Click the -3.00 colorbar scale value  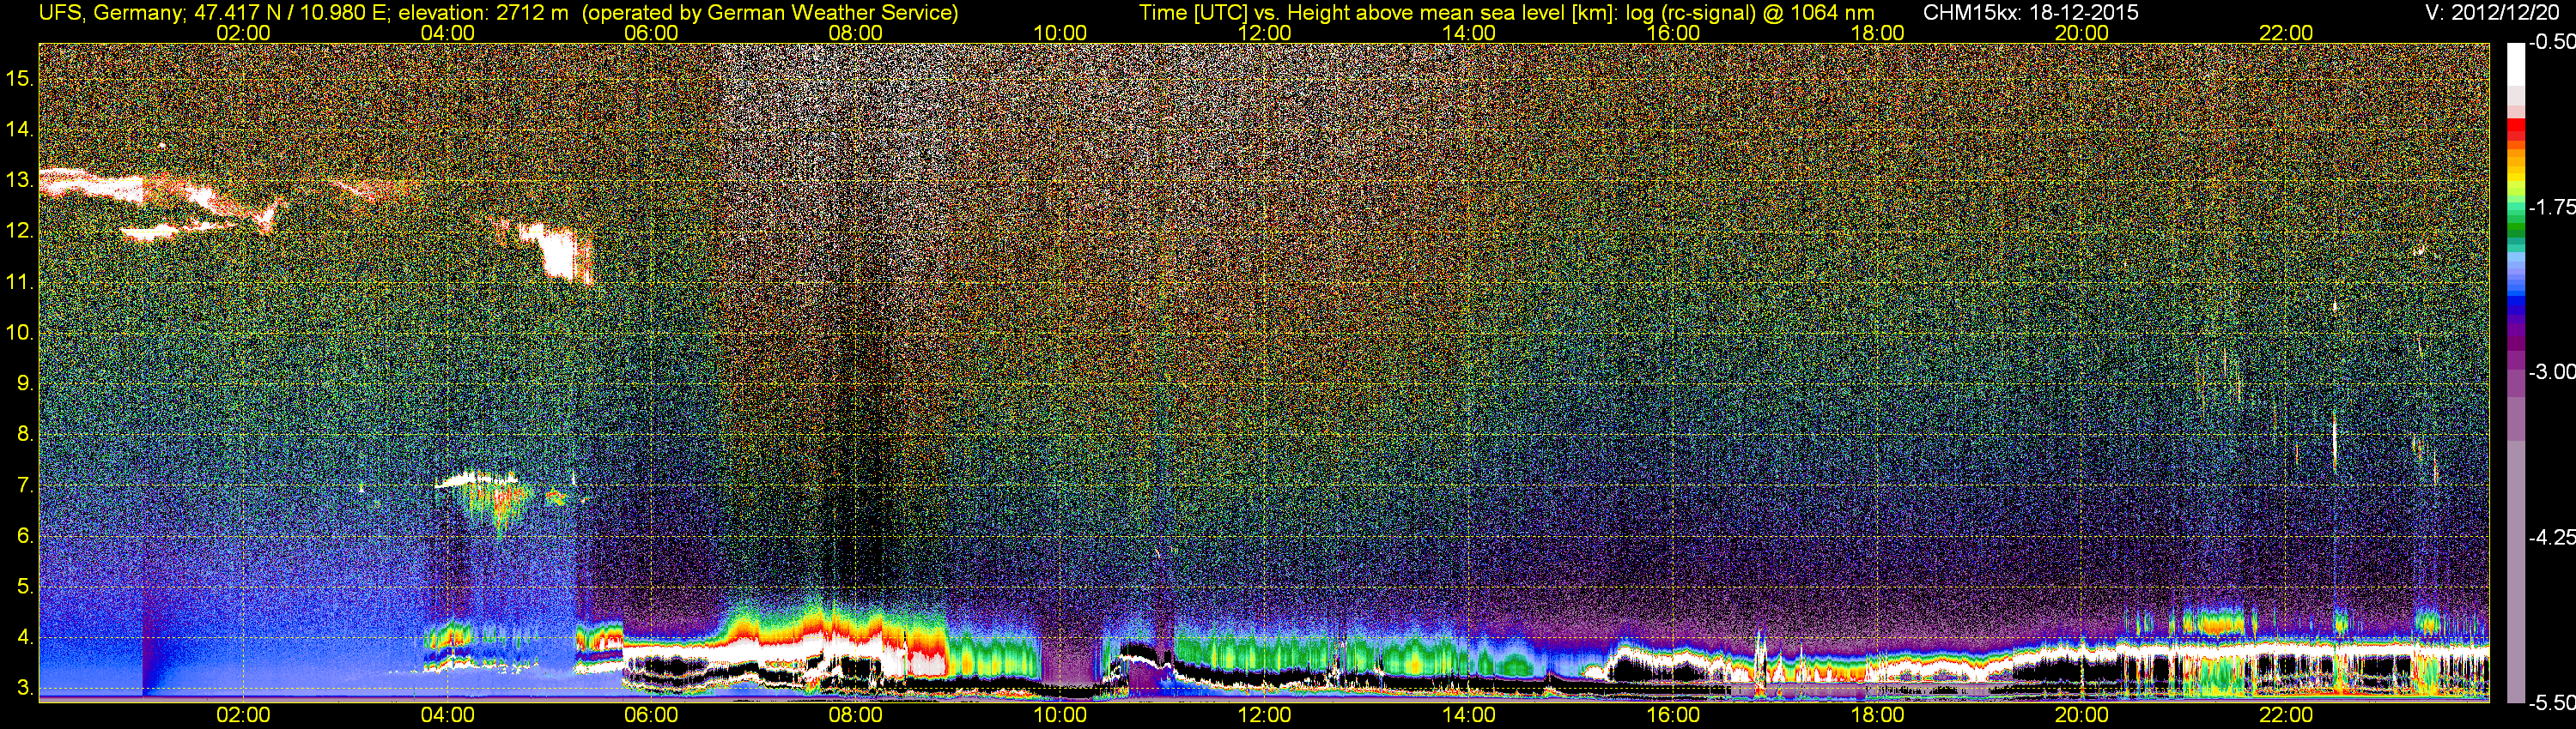coord(2551,371)
